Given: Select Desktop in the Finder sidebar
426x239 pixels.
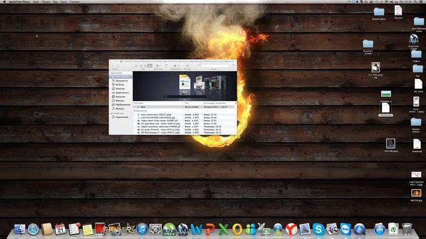Looking at the screenshot, I should pos(120,88).
